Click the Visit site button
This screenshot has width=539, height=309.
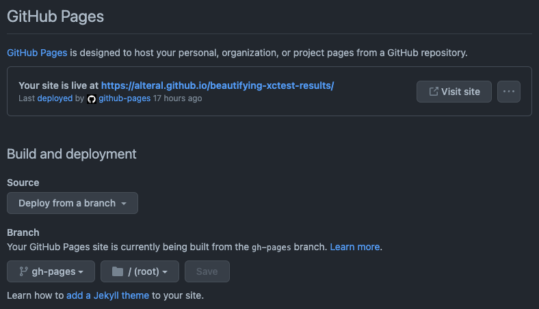pyautogui.click(x=454, y=92)
